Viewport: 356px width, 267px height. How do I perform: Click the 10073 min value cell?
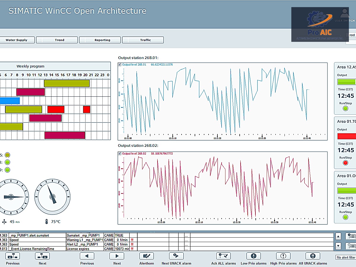point(122,249)
